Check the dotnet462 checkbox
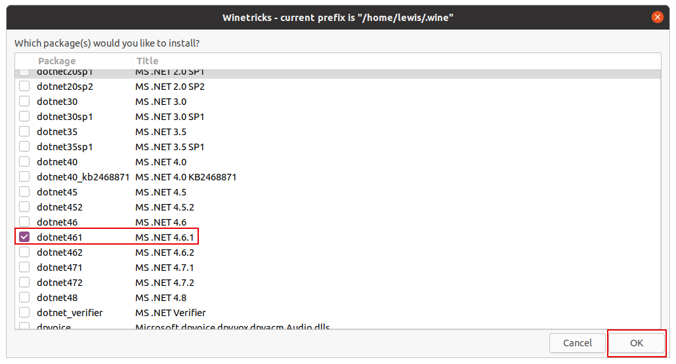This screenshot has height=364, width=676. 24,252
